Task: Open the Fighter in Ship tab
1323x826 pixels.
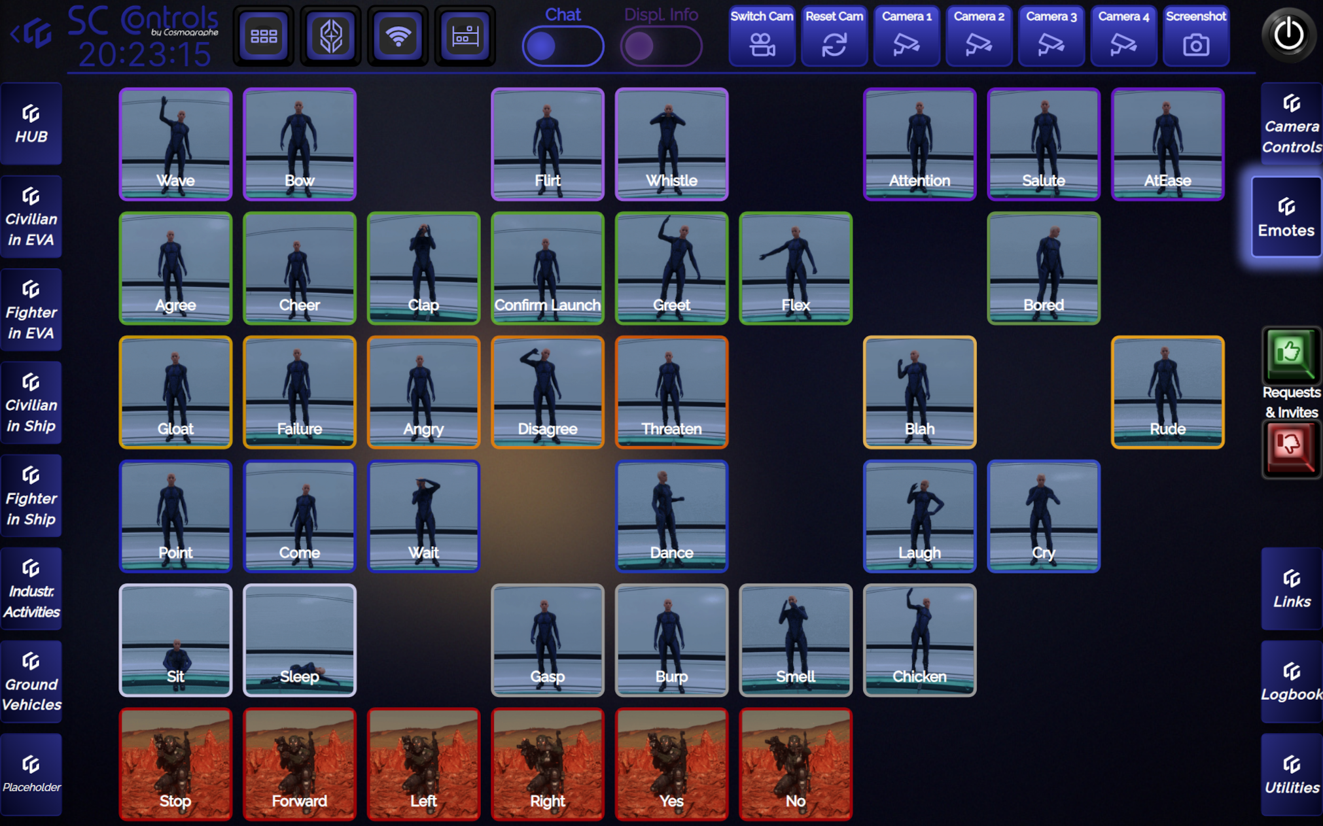Action: click(31, 496)
